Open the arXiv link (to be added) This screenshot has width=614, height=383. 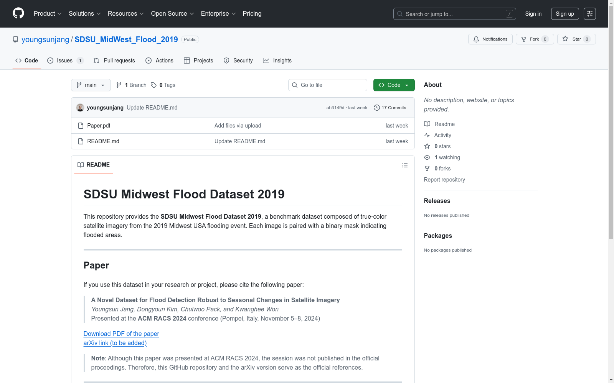click(x=115, y=343)
